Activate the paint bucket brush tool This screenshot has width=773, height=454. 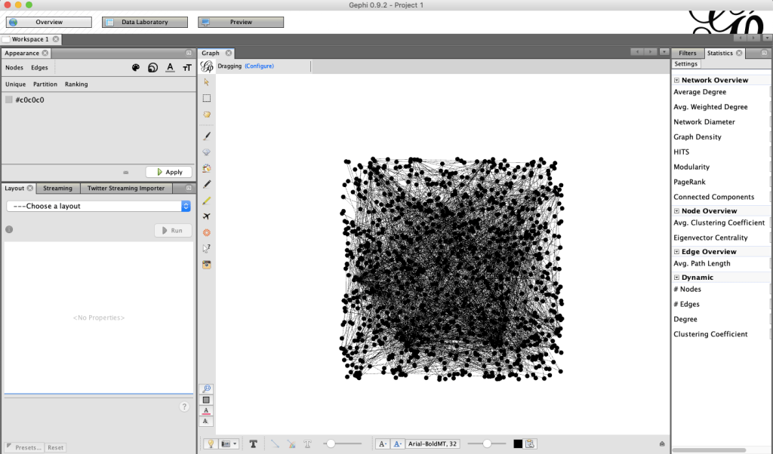click(x=207, y=168)
